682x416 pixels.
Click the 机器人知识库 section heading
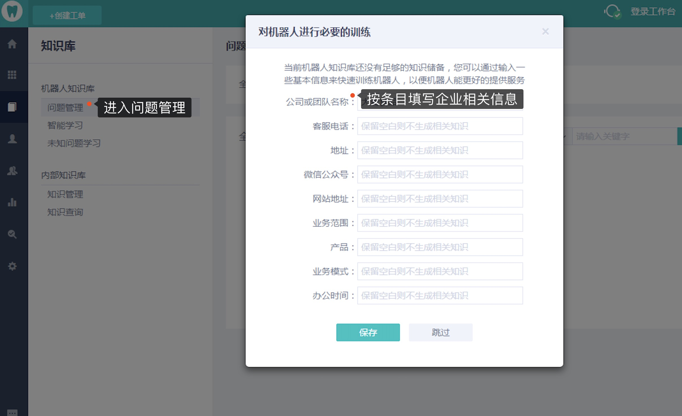click(68, 89)
